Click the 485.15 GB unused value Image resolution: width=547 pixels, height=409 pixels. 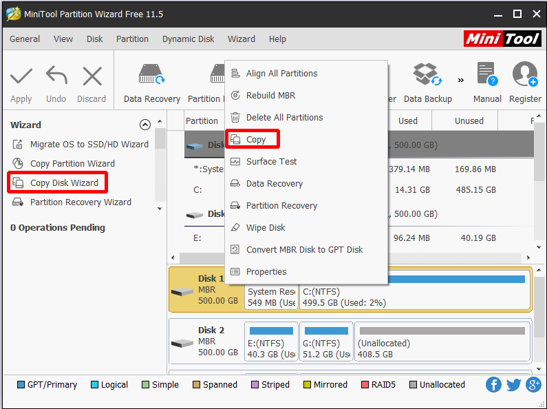475,189
